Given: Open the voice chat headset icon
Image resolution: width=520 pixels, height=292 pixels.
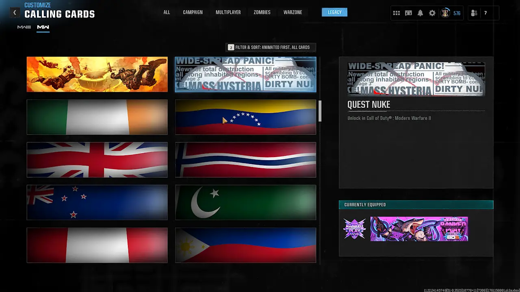Looking at the screenshot, I should tap(408, 13).
